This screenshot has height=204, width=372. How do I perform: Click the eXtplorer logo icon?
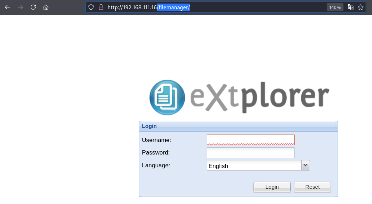tap(167, 98)
